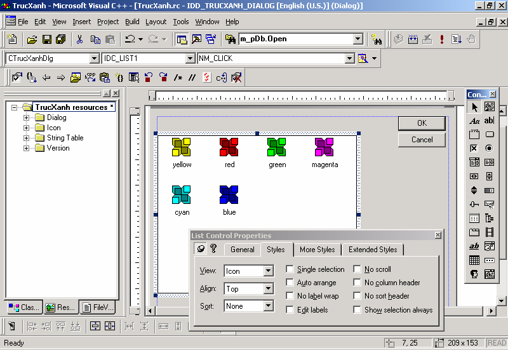Select the Slider control in Controls palette
Screen dimensions: 508x350
click(x=474, y=204)
